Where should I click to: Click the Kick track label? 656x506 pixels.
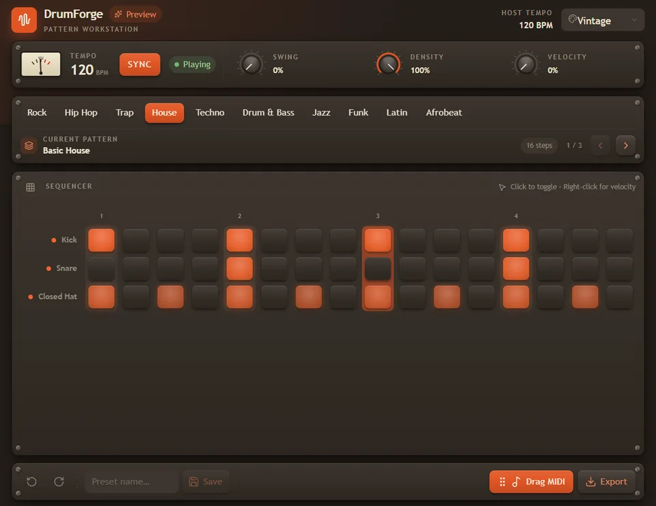pos(69,240)
